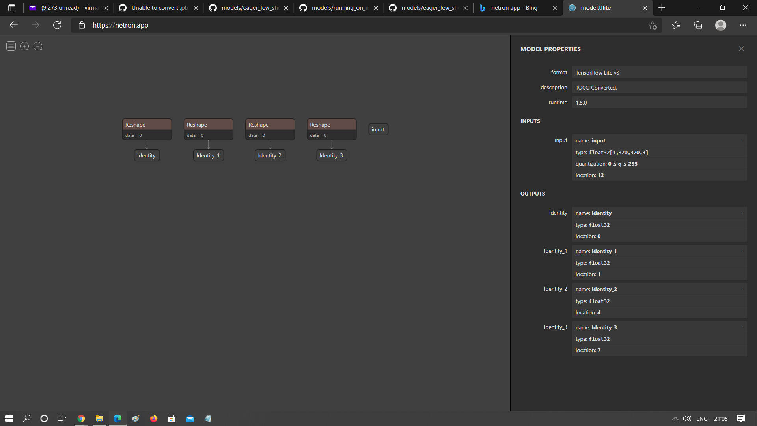Screen dimensions: 757x426
Task: Open the browser favorites star icon
Action: (x=676, y=25)
